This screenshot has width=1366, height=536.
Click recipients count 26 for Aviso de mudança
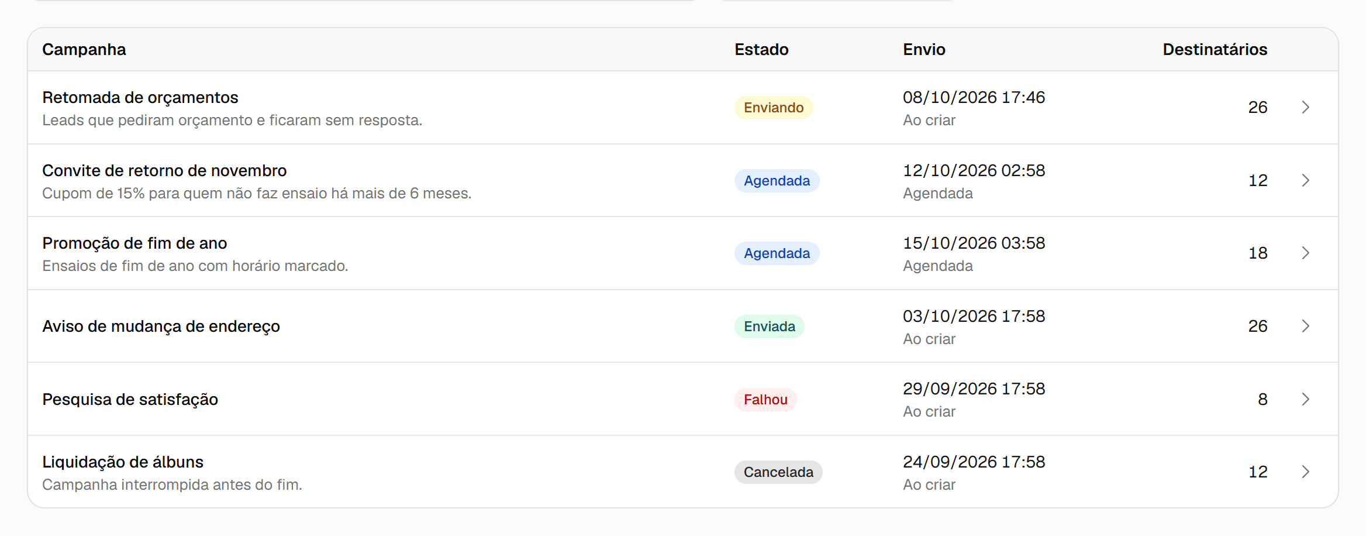1258,326
